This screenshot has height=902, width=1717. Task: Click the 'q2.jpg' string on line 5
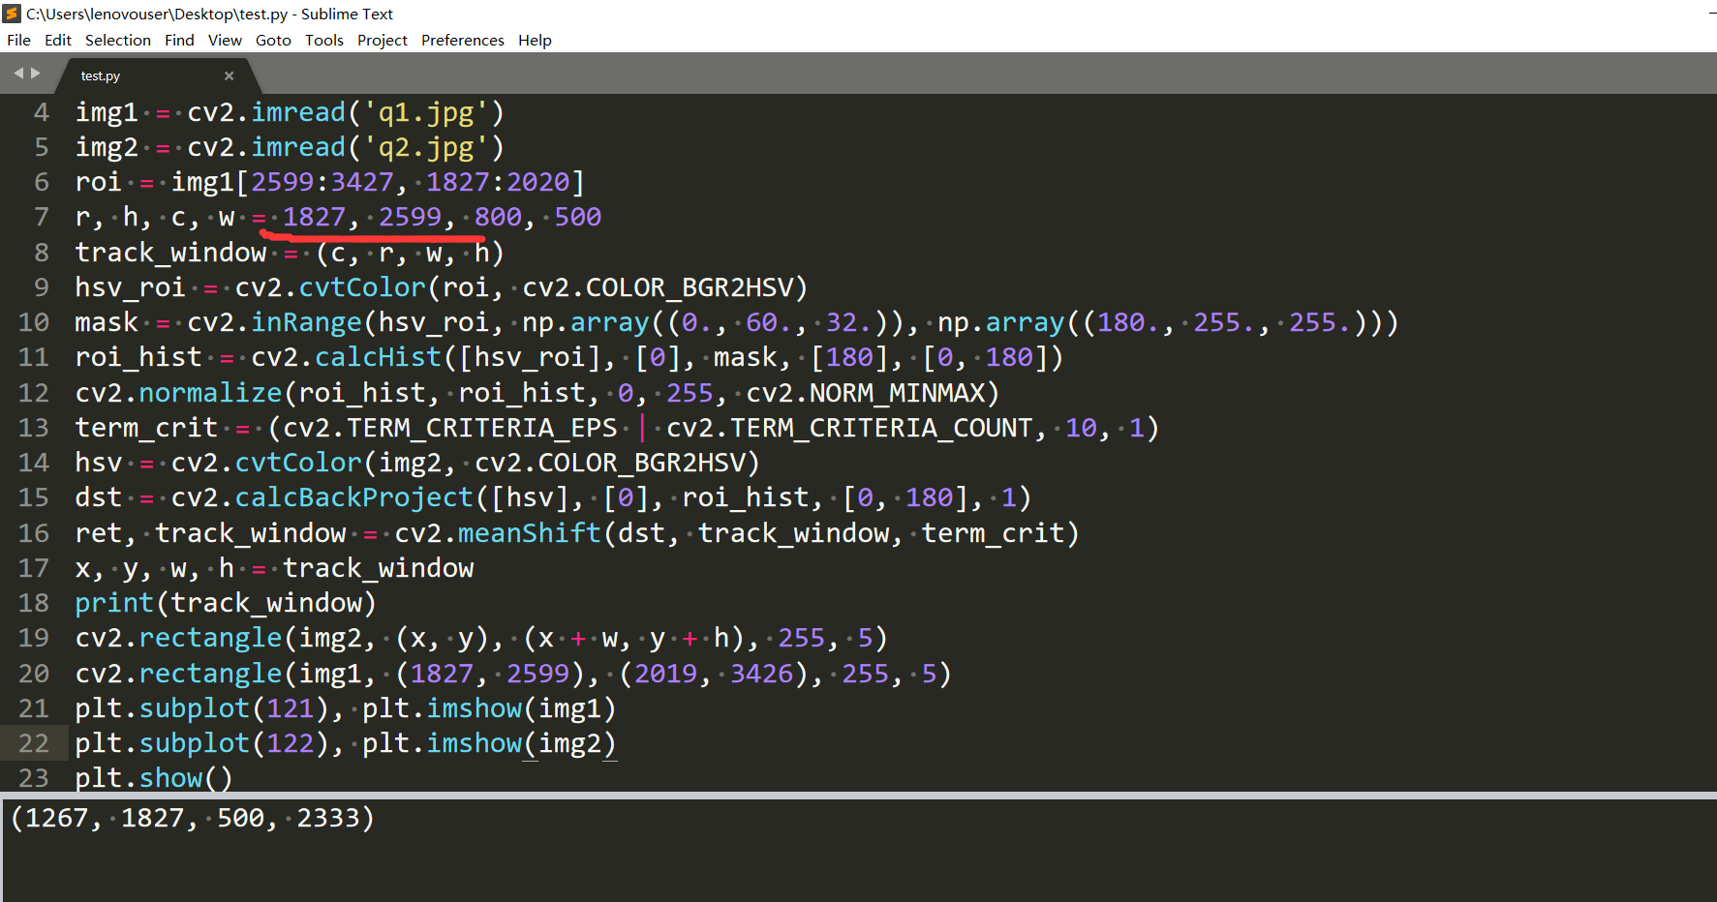coord(425,148)
